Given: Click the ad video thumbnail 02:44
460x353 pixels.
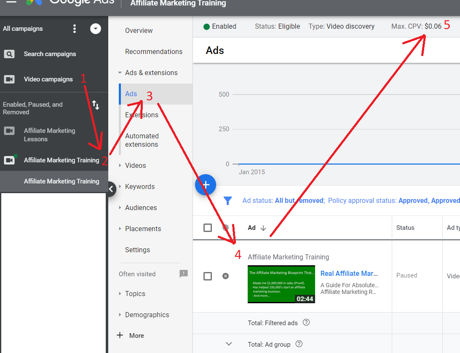Looking at the screenshot, I should pos(281,284).
